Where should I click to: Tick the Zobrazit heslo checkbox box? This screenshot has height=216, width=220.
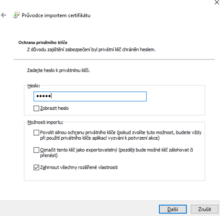coord(36,108)
